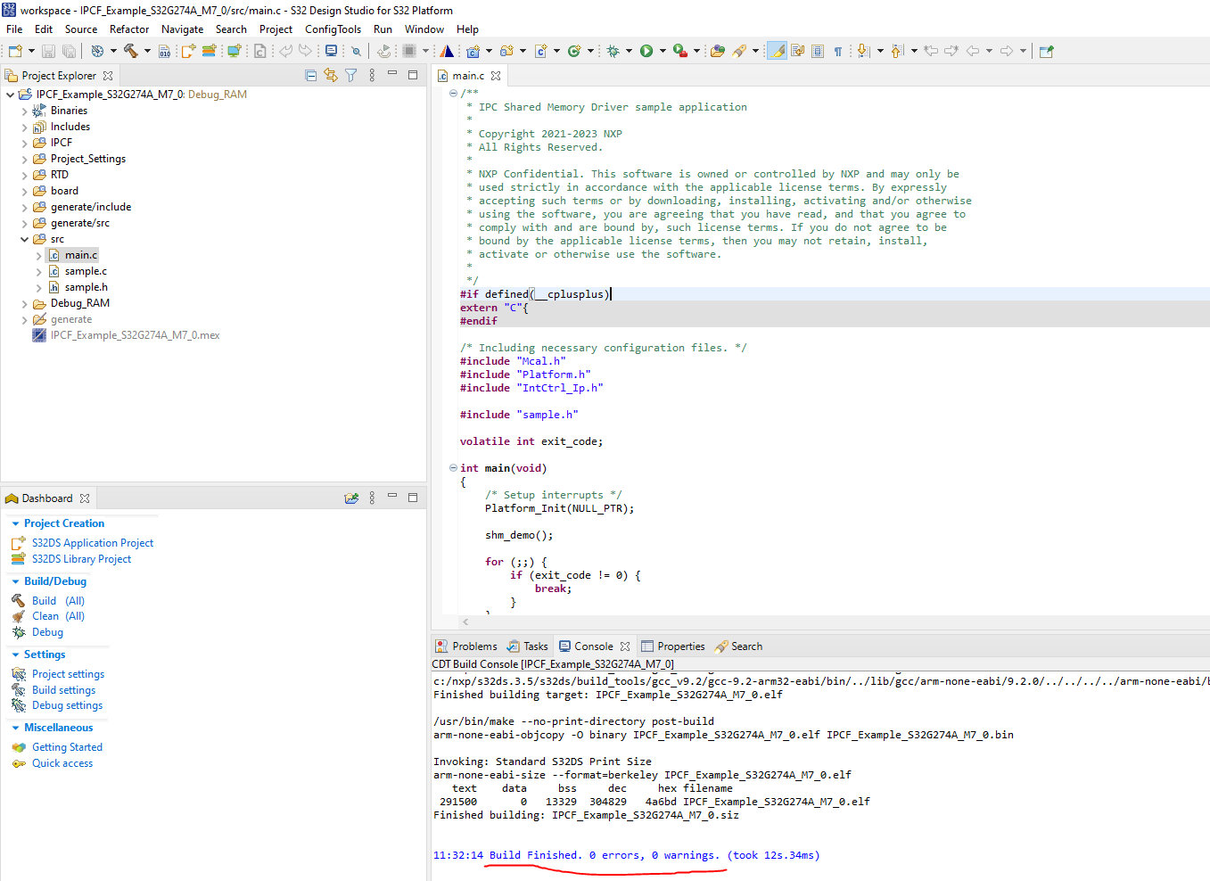Build the project using the hammer icon
Image resolution: width=1210 pixels, height=881 pixels.
click(132, 51)
